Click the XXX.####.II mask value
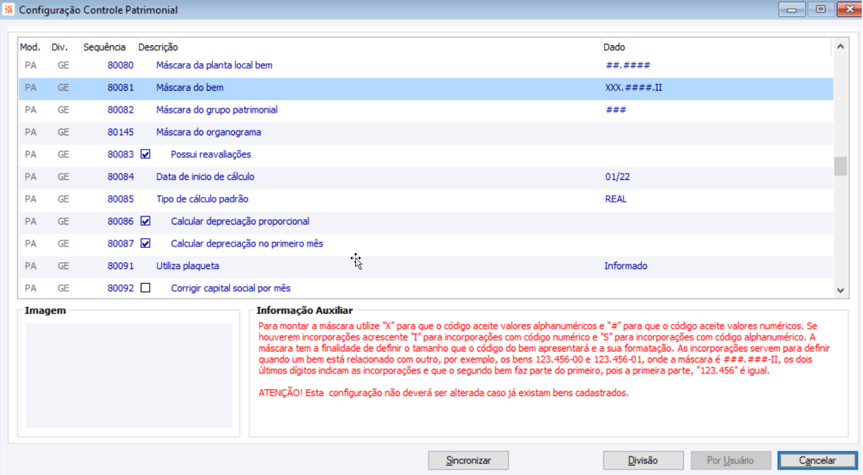863x475 pixels. 633,88
